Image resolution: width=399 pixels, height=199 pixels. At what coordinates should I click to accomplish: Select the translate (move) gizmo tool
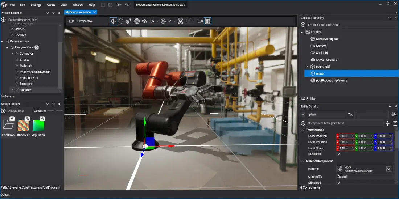point(113,21)
